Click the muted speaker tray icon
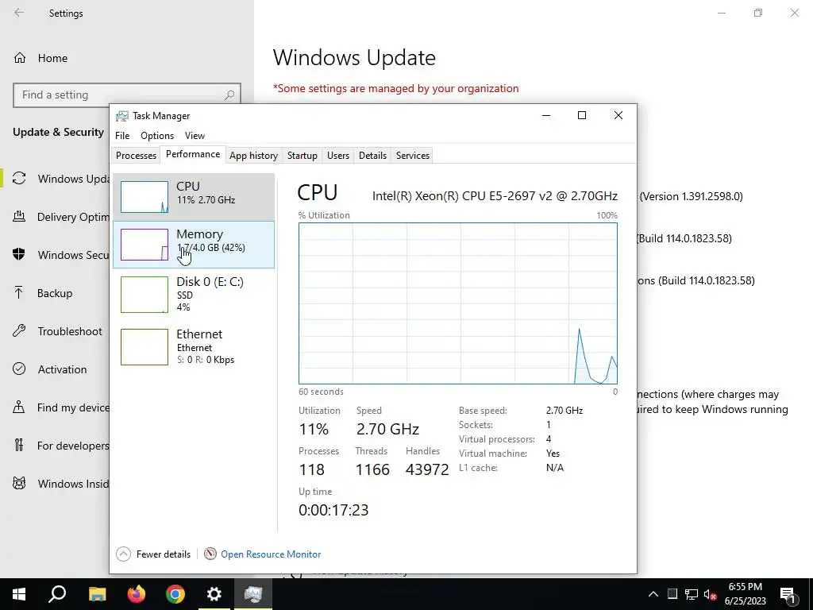 711,594
